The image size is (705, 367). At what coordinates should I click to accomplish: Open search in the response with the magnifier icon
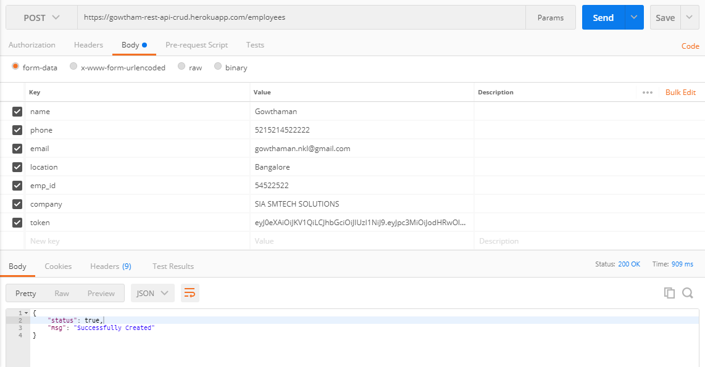688,293
